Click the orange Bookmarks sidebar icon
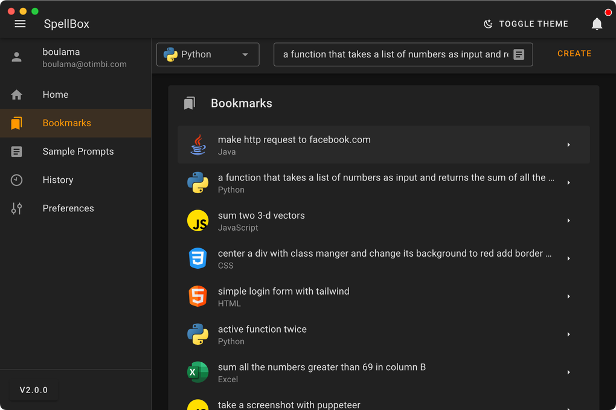This screenshot has width=616, height=410. coord(16,123)
